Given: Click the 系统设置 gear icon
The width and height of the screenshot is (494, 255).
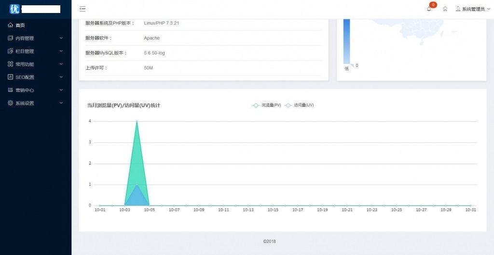Looking at the screenshot, I should tap(11, 103).
